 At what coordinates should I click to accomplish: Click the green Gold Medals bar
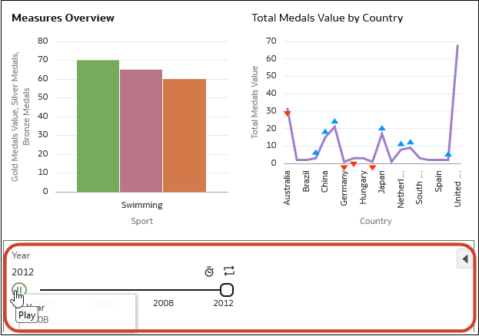point(98,127)
